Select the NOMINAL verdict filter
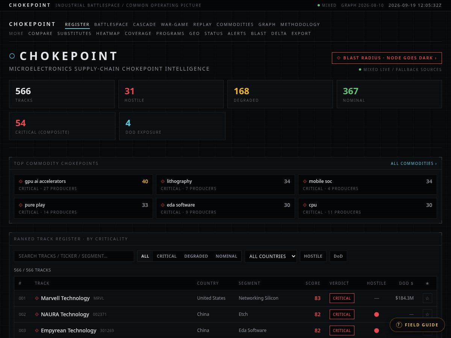This screenshot has height=338, width=451. pyautogui.click(x=226, y=256)
